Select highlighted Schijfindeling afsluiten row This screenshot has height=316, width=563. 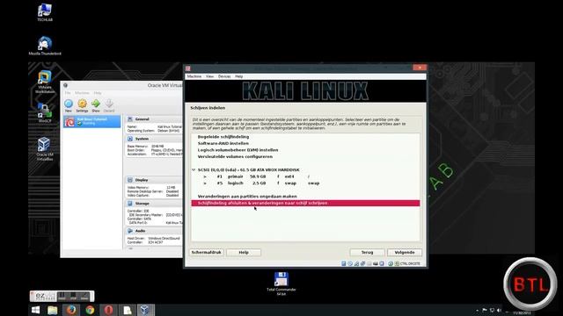(305, 203)
